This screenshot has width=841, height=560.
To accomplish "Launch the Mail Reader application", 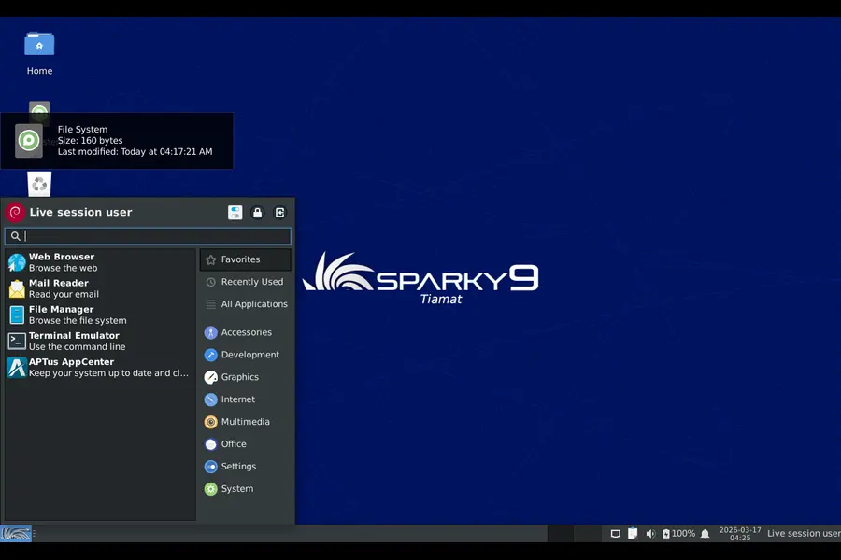I will pos(56,287).
